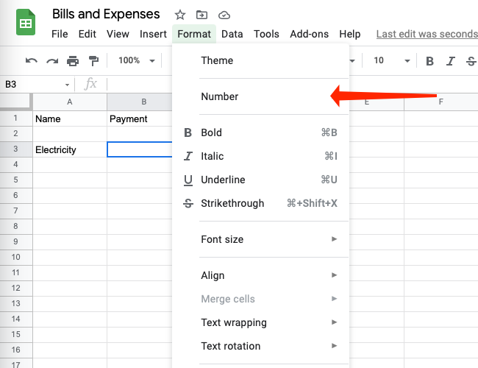Click the move to folder icon
478x368 pixels.
[x=202, y=15]
